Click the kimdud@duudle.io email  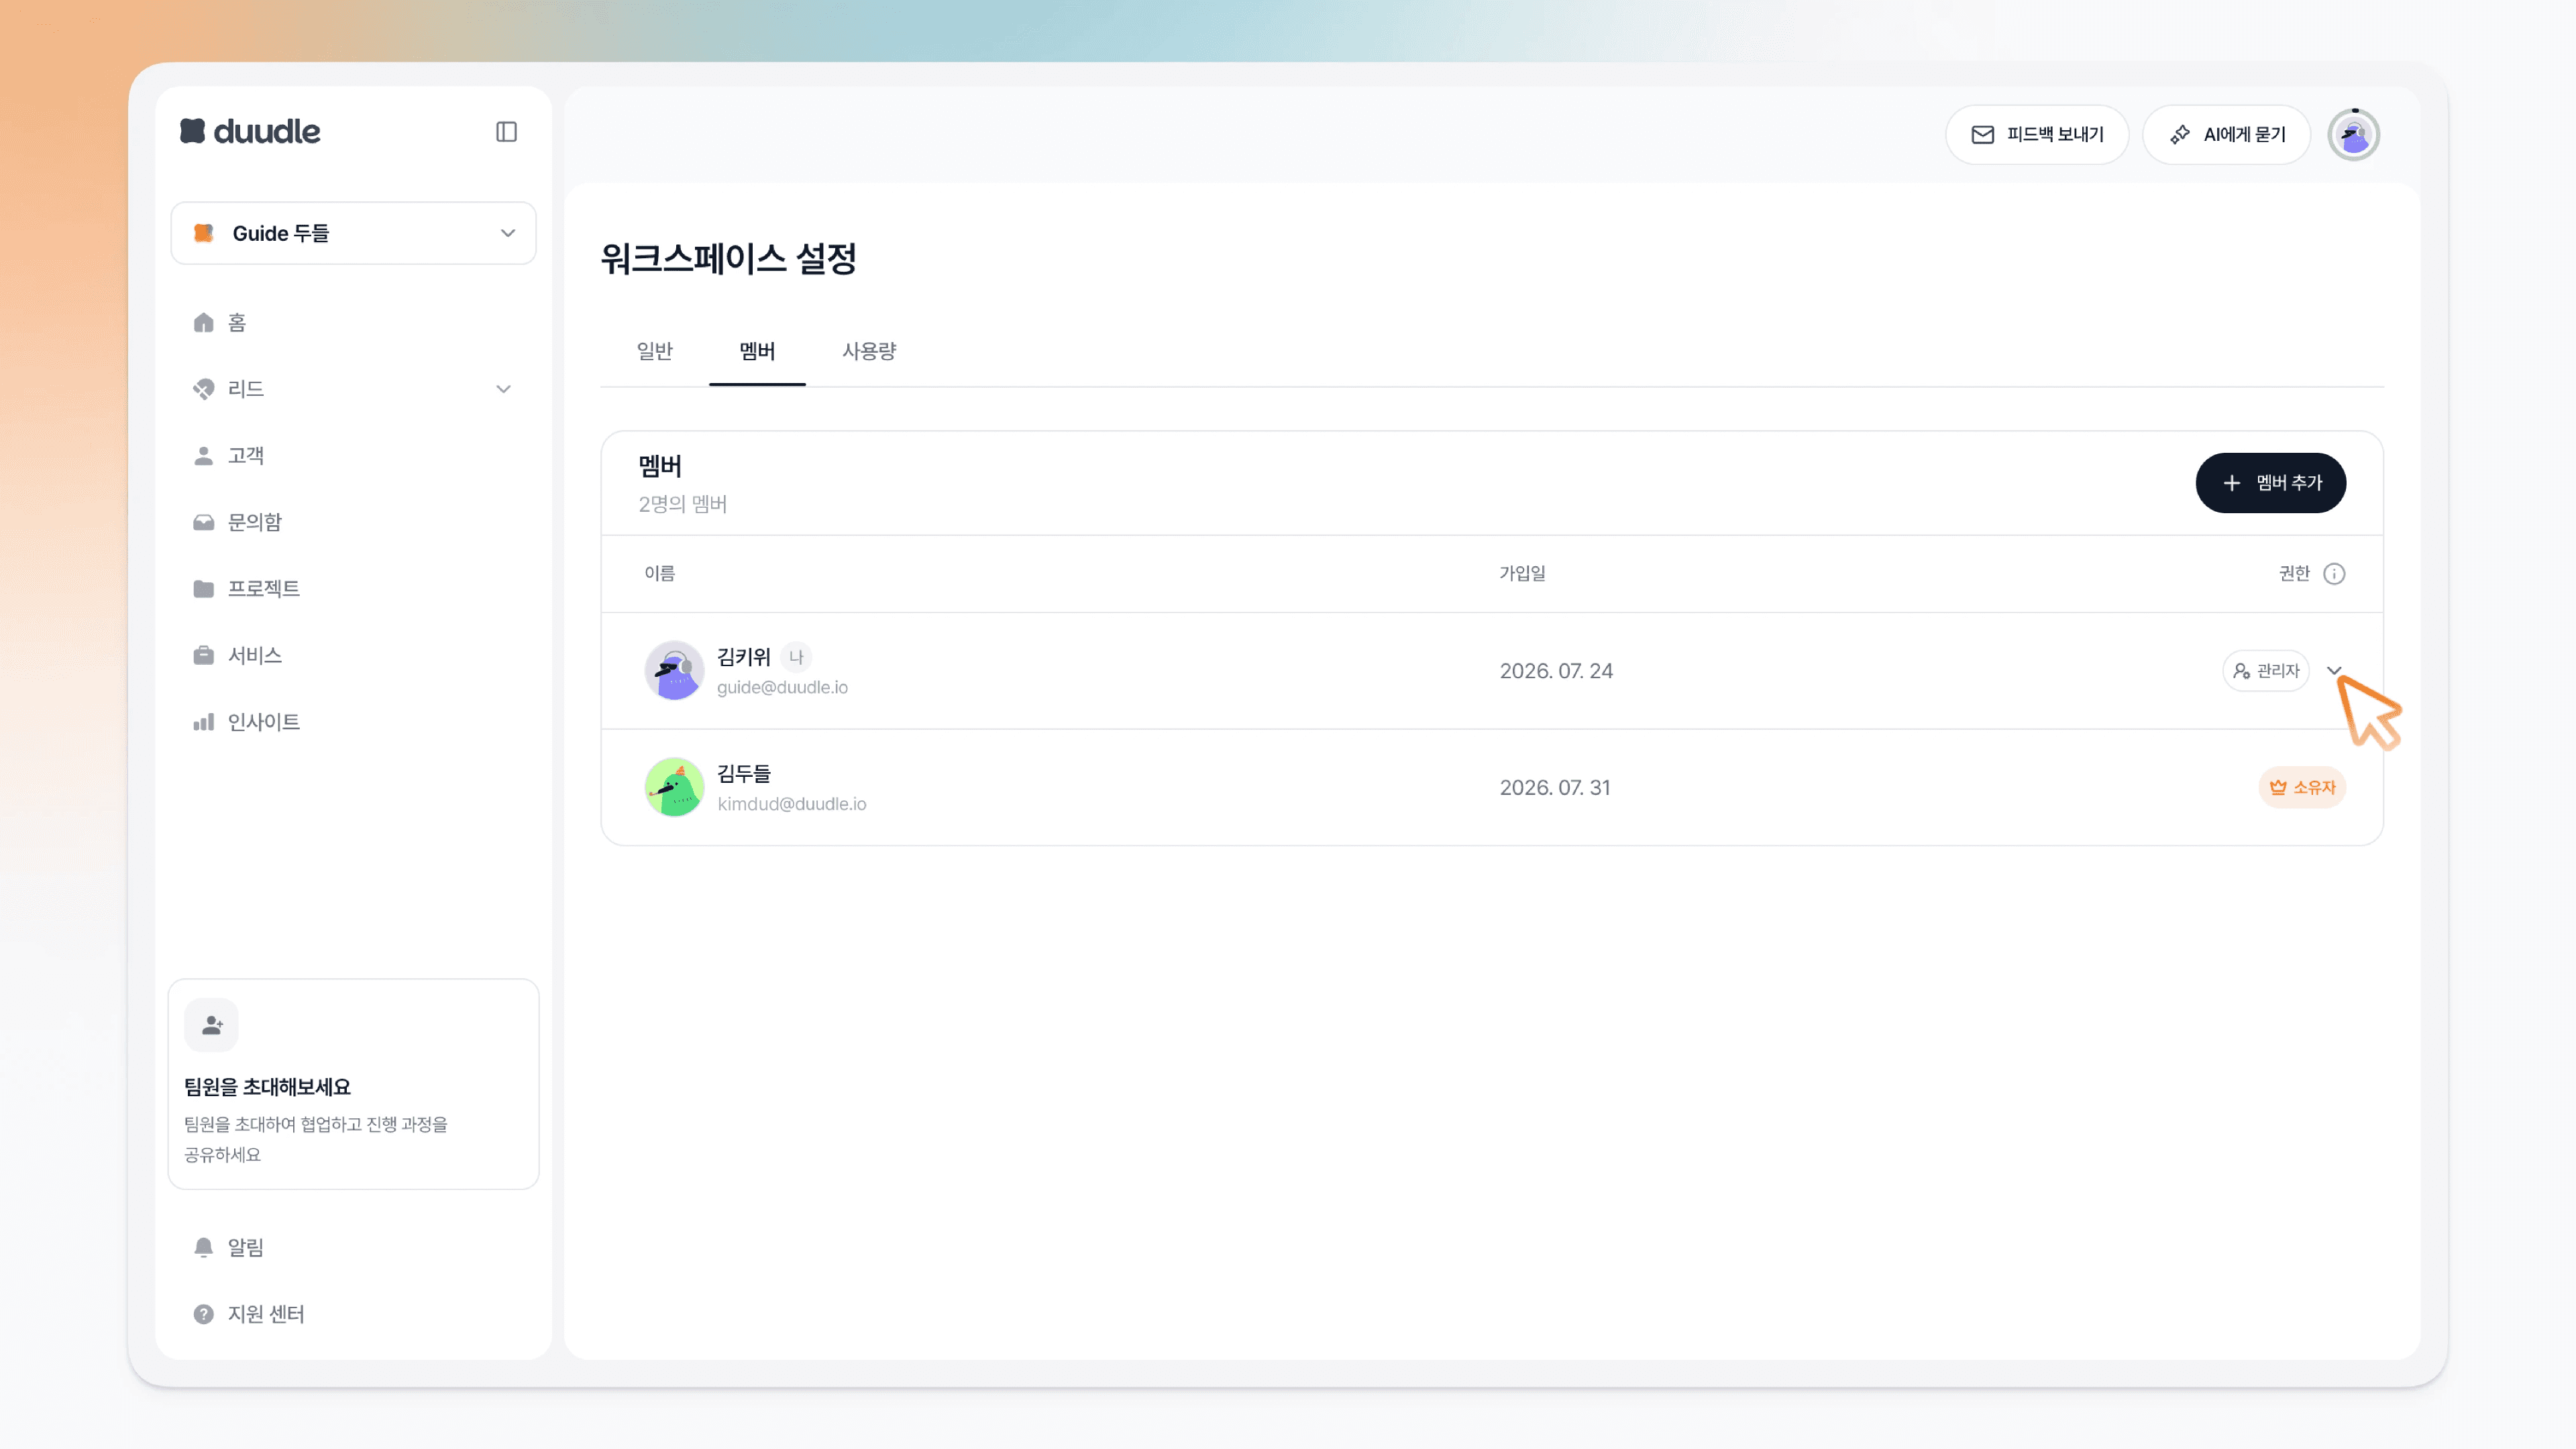791,804
